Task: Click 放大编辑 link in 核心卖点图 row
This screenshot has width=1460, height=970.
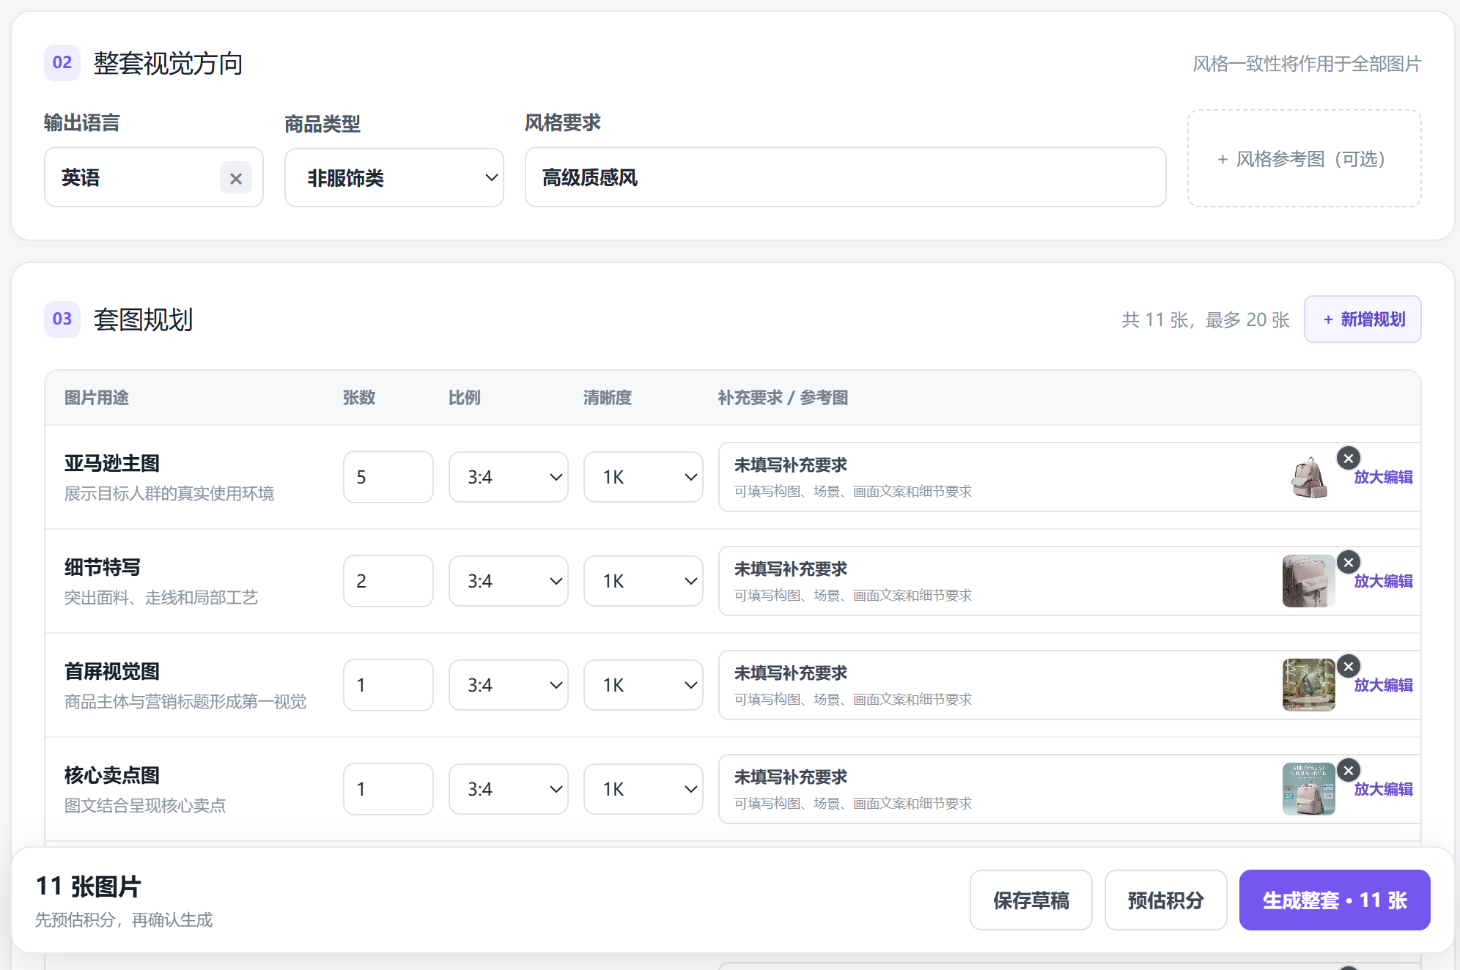Action: point(1383,789)
